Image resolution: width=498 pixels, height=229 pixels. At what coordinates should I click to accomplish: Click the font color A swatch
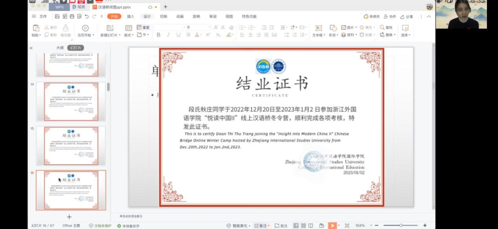(x=197, y=35)
